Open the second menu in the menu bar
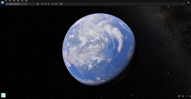Screen dimensions: 191x99 coord(10,1)
